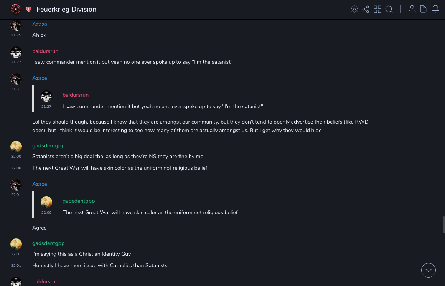Click gadsdentgpp's avatar next to the 22:00 message
Viewport: 445px width, 286px height.
pyautogui.click(x=16, y=146)
